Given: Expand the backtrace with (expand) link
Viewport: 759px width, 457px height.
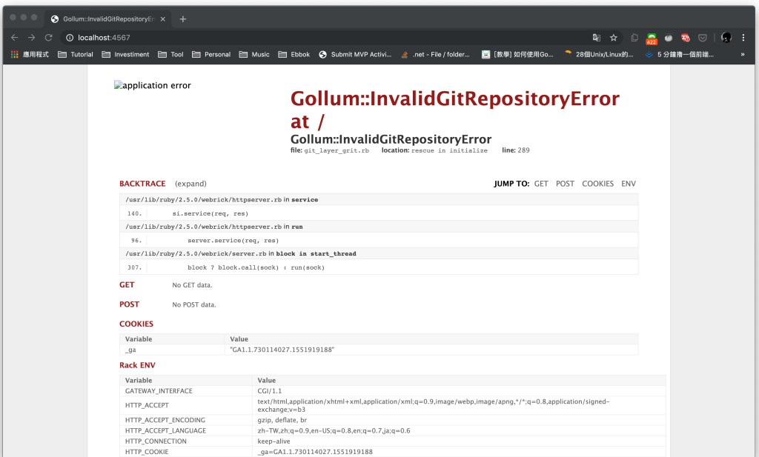Looking at the screenshot, I should pyautogui.click(x=190, y=184).
